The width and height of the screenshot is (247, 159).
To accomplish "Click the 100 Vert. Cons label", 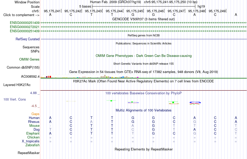I will pyautogui.click(x=15, y=99).
